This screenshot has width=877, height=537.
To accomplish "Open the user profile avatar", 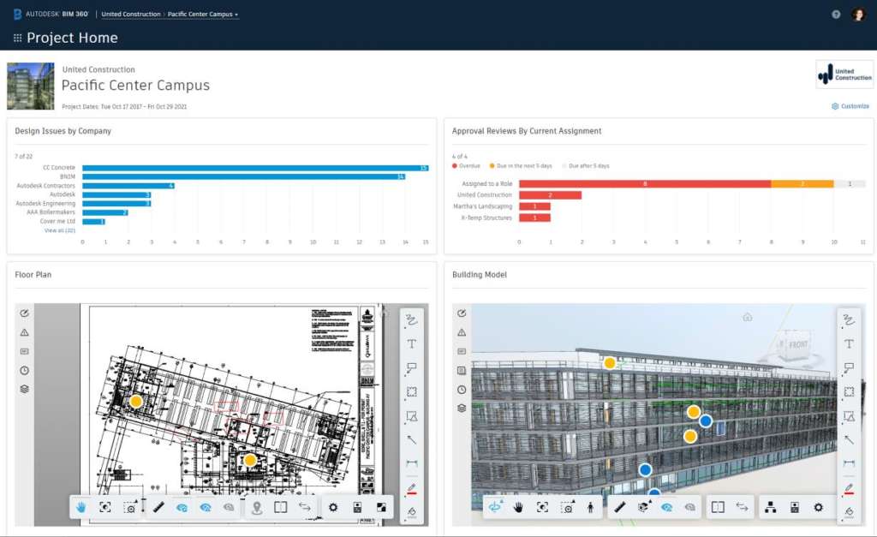I will click(858, 15).
